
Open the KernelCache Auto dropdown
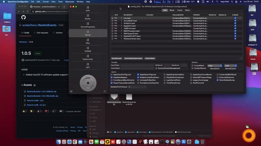230,66
